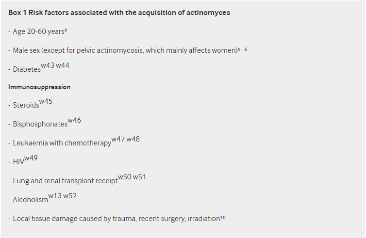Image resolution: width=366 pixels, height=238 pixels.
Task: Follow the w13 citation next to Alcoholism
Action: [x=55, y=196]
